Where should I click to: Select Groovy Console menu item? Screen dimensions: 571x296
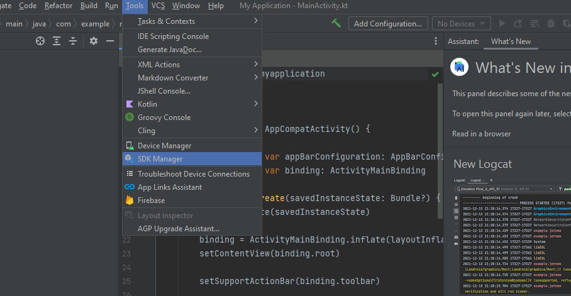pyautogui.click(x=192, y=118)
